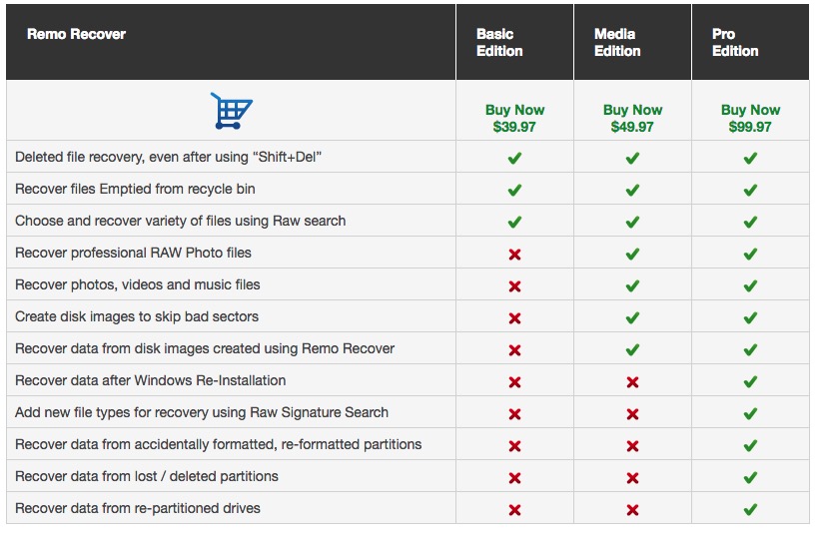The image size is (826, 536).
Task: Click Pro checkmark for Raw Signature Search row
Action: tap(750, 414)
